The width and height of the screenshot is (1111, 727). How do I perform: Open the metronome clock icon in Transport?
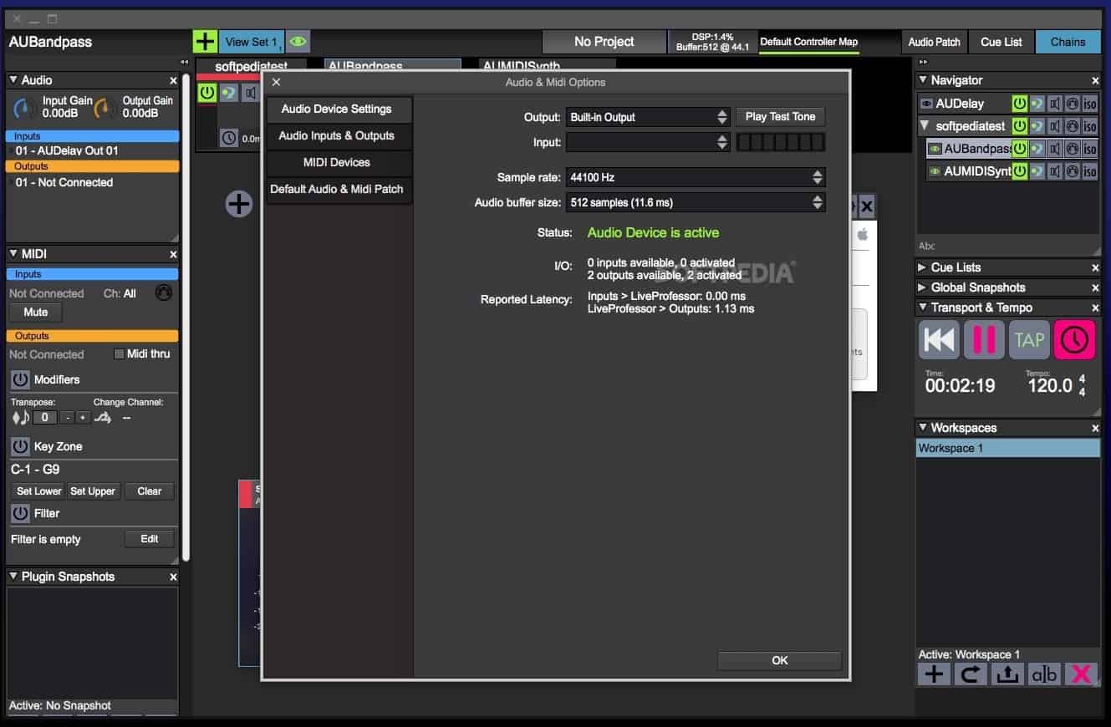1075,339
